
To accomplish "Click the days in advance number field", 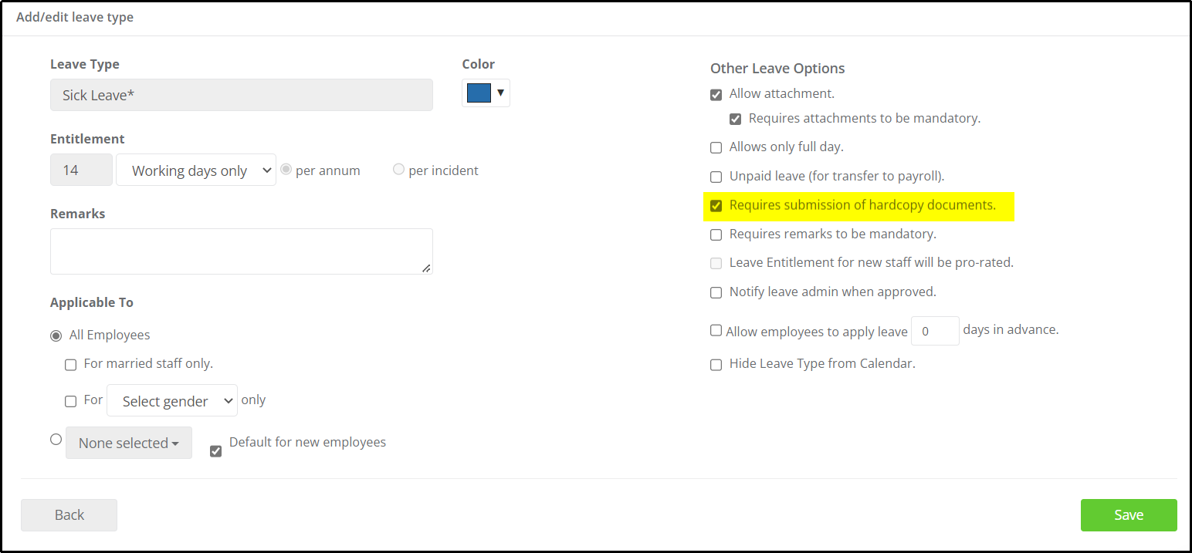I will 935,331.
